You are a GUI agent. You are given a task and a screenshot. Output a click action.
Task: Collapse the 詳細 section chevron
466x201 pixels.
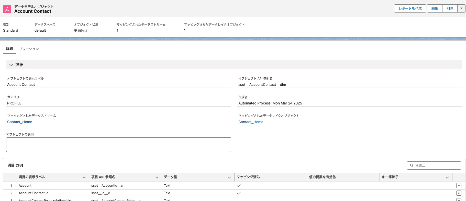click(11, 65)
